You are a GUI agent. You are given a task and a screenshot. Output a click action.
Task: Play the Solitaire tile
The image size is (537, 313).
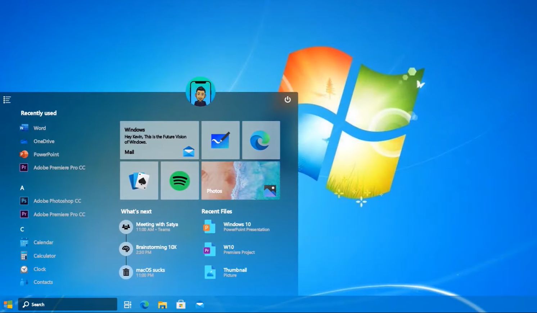[139, 180]
